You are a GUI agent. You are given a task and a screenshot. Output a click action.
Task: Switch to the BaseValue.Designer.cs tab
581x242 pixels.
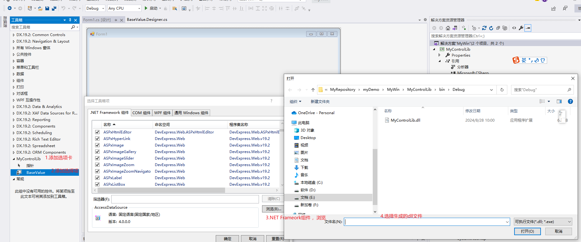tap(147, 20)
